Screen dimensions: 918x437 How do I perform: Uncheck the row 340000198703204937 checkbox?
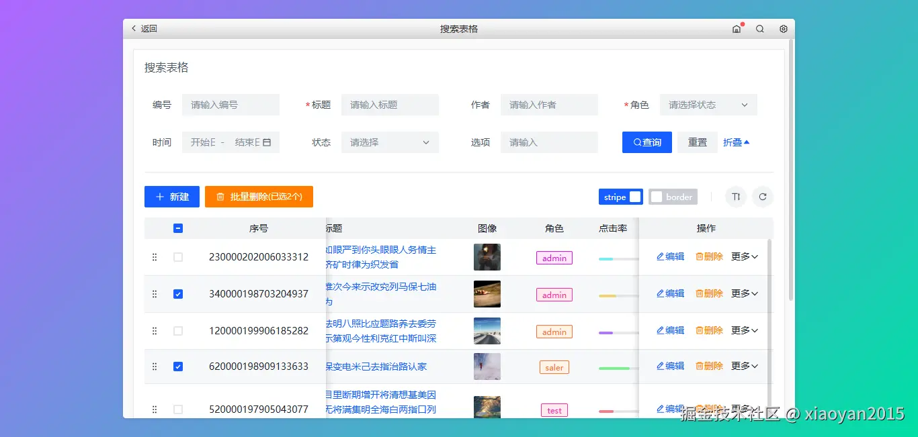[178, 294]
